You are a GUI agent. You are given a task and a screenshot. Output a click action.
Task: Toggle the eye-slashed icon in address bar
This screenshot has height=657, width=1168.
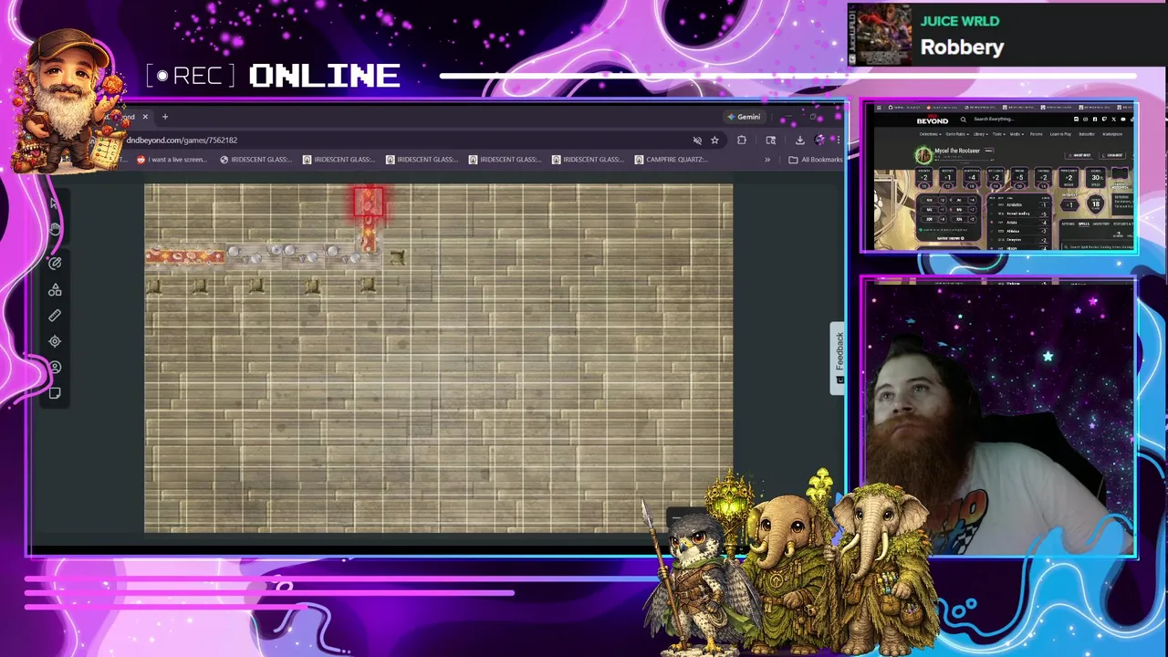point(697,141)
